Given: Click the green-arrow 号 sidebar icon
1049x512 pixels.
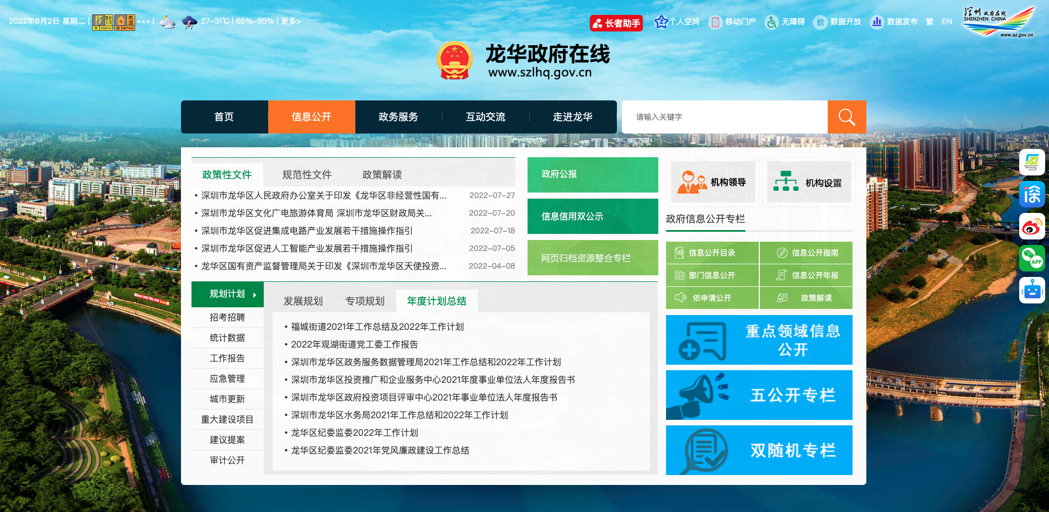Looking at the screenshot, I should [1032, 162].
